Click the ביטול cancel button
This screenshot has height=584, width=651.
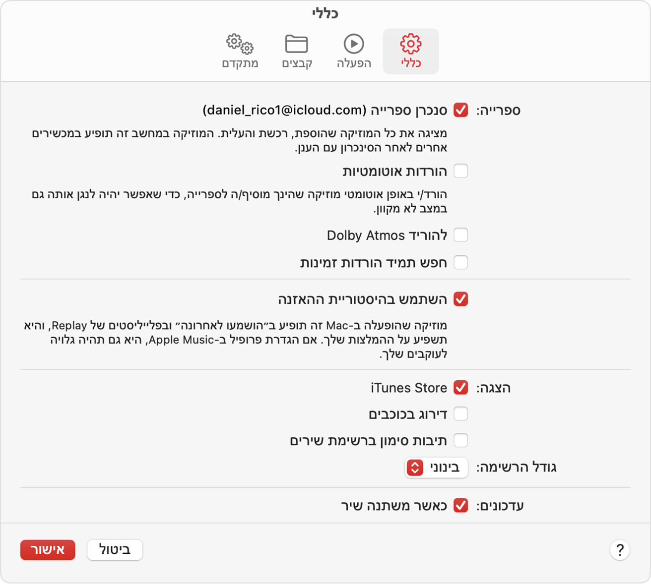[115, 550]
